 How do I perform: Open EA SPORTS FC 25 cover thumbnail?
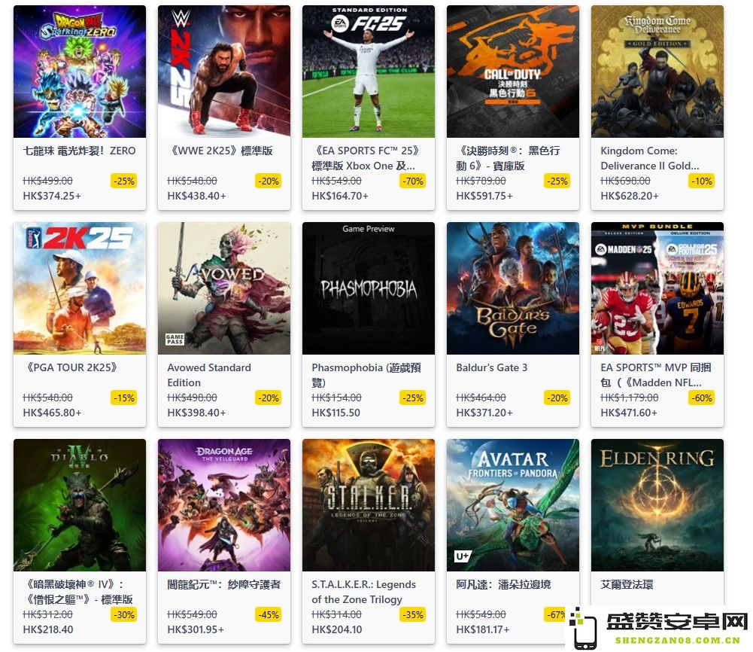[369, 71]
